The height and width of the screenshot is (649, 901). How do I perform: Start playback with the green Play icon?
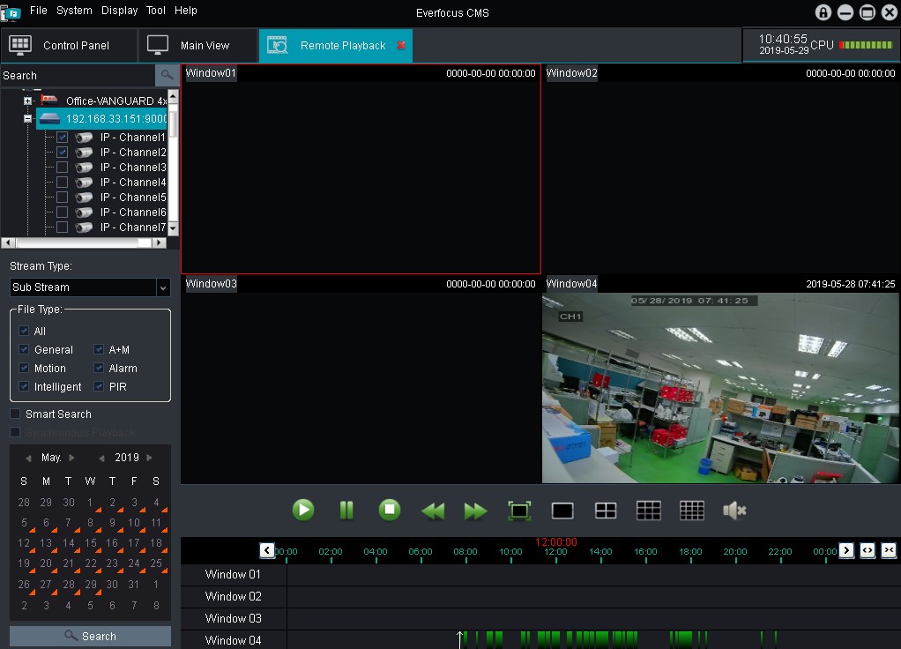pos(303,510)
